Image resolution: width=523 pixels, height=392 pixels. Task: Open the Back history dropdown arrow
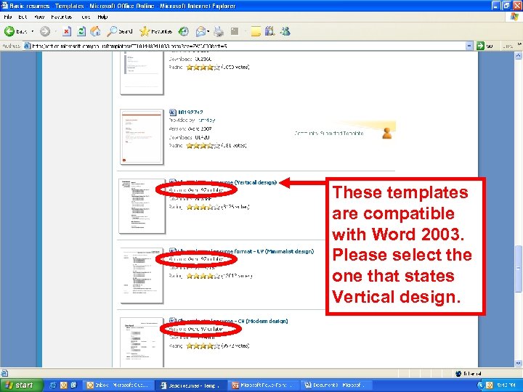click(33, 31)
